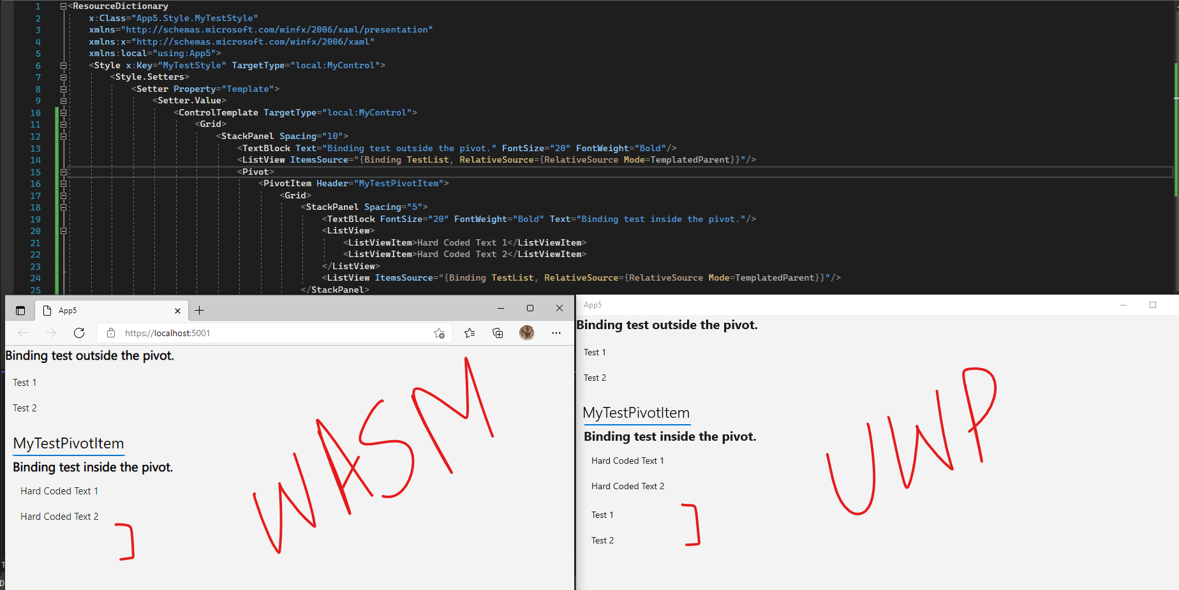Click the lock icon in the address bar

(110, 332)
